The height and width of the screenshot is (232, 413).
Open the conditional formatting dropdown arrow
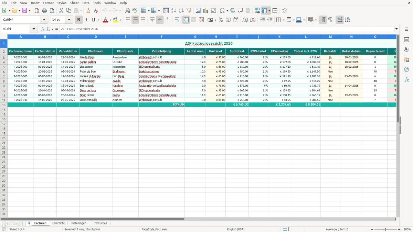[x=316, y=20]
